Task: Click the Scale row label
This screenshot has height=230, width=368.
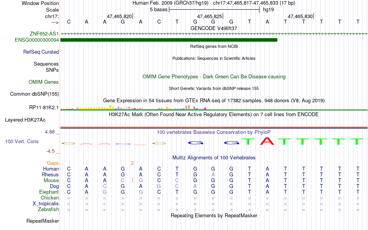Action: (53, 10)
